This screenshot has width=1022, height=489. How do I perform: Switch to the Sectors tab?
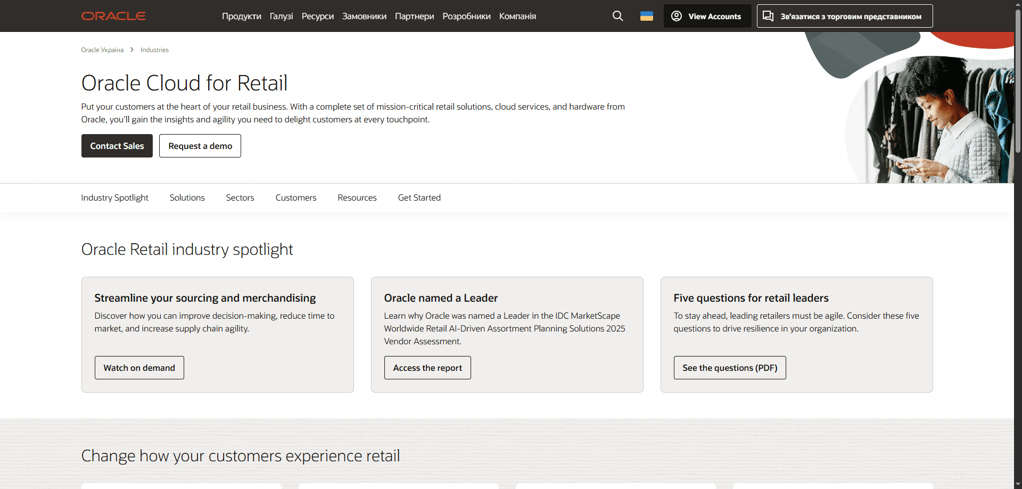point(240,197)
